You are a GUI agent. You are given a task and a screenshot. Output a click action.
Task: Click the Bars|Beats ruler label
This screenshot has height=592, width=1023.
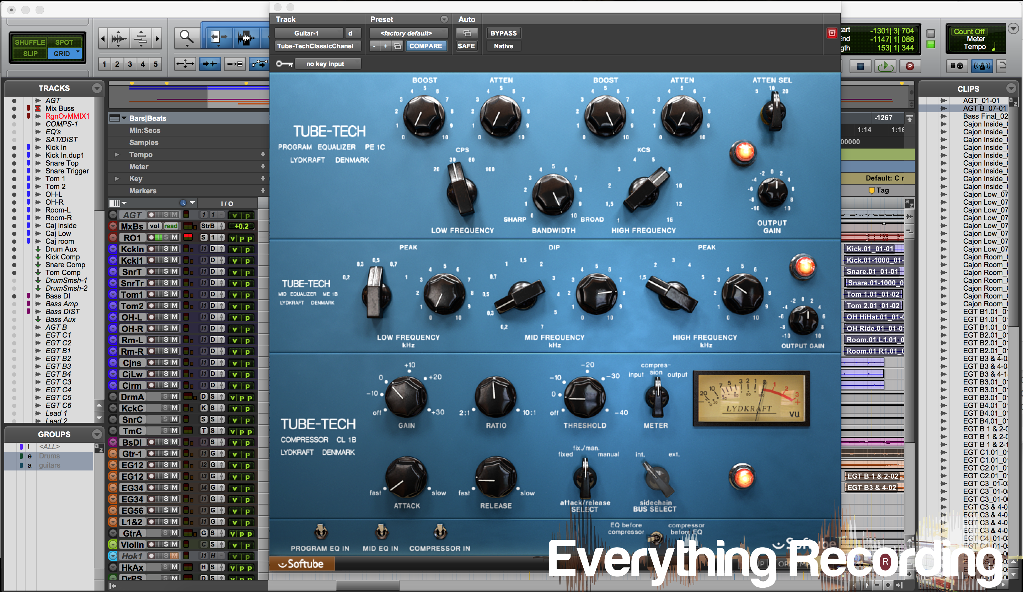coord(148,118)
